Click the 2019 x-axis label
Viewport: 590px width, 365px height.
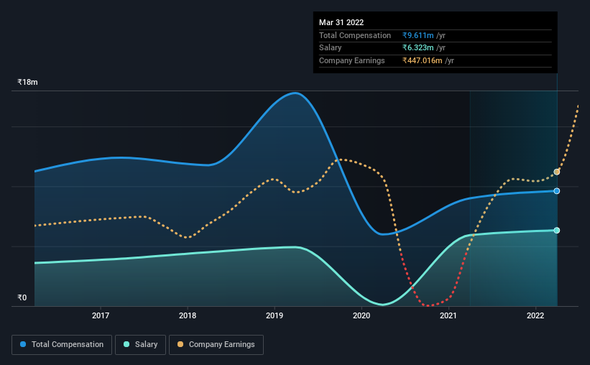click(275, 315)
